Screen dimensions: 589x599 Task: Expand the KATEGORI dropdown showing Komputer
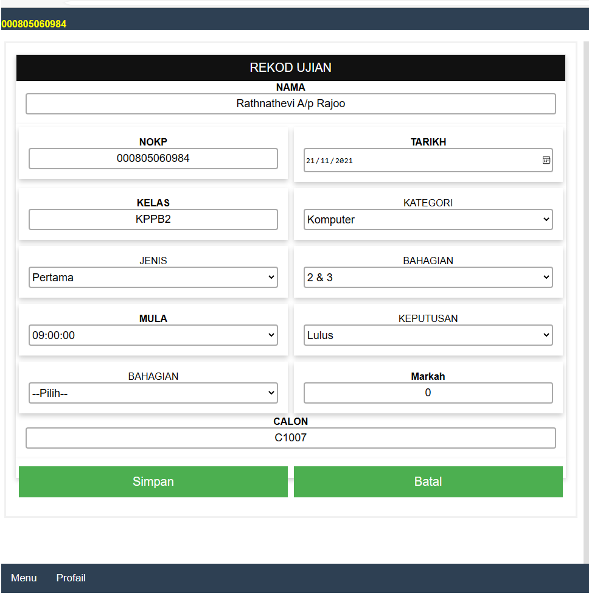428,220
